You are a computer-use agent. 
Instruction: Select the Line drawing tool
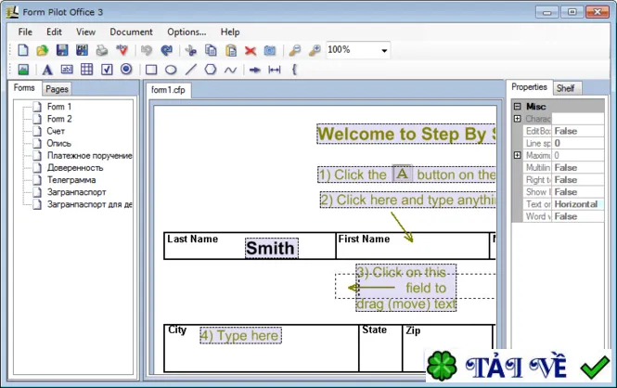(191, 70)
